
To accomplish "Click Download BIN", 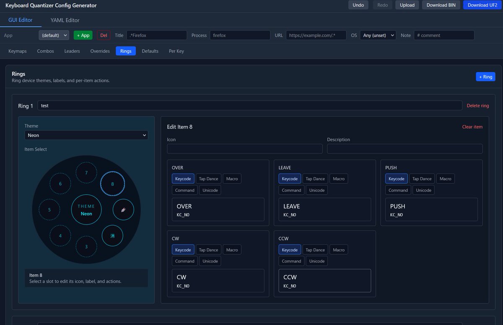I will 441,5.
